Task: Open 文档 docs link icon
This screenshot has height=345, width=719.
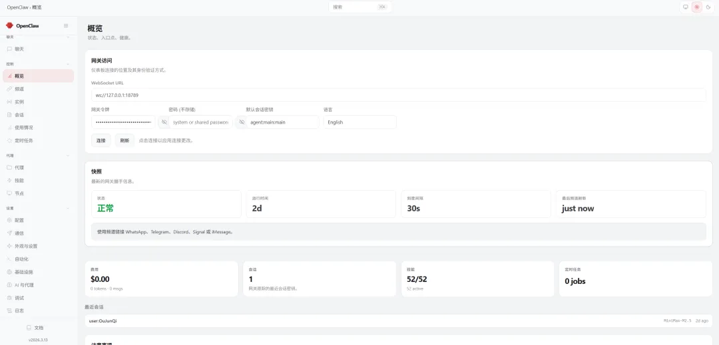Action: pos(29,328)
